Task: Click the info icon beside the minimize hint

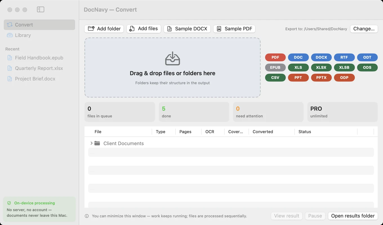Action: pos(87,216)
